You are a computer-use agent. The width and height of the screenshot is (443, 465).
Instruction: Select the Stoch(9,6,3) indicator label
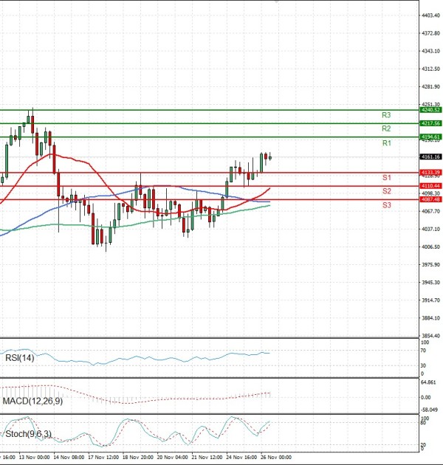pos(28,435)
